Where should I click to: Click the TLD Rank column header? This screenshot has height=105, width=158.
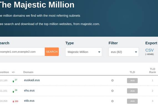point(152,70)
